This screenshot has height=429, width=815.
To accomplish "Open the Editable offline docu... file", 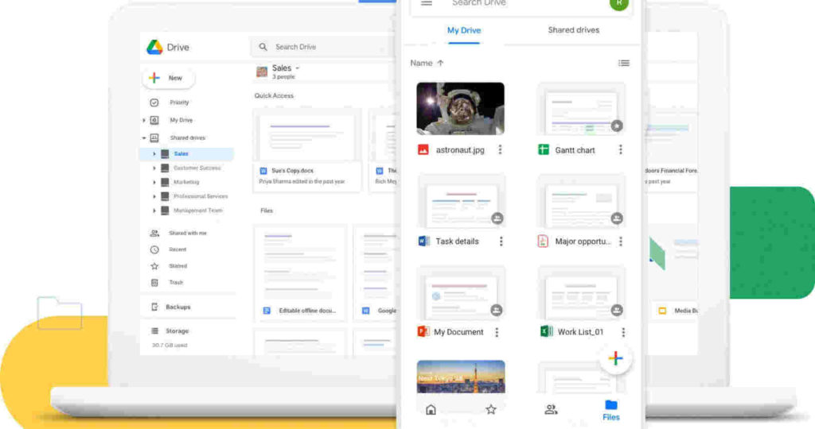I will click(x=300, y=272).
